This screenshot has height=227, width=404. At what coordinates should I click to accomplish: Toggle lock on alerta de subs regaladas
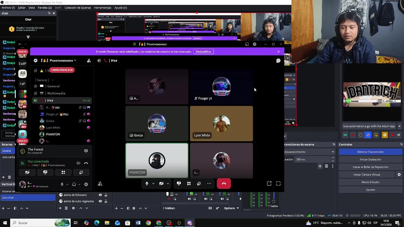point(106,201)
